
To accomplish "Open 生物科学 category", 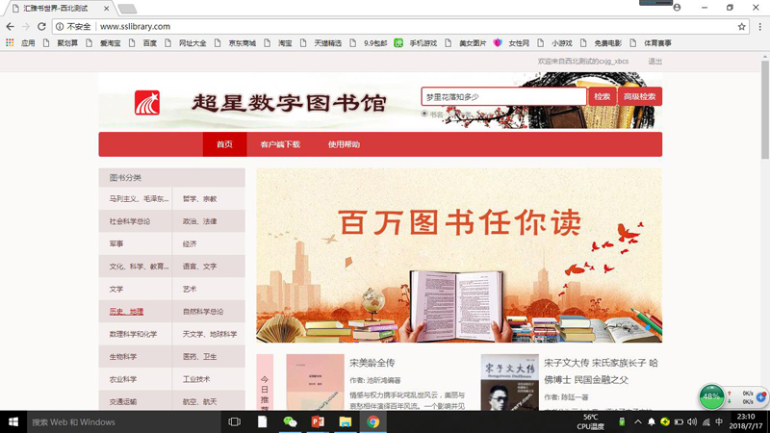I will click(123, 356).
